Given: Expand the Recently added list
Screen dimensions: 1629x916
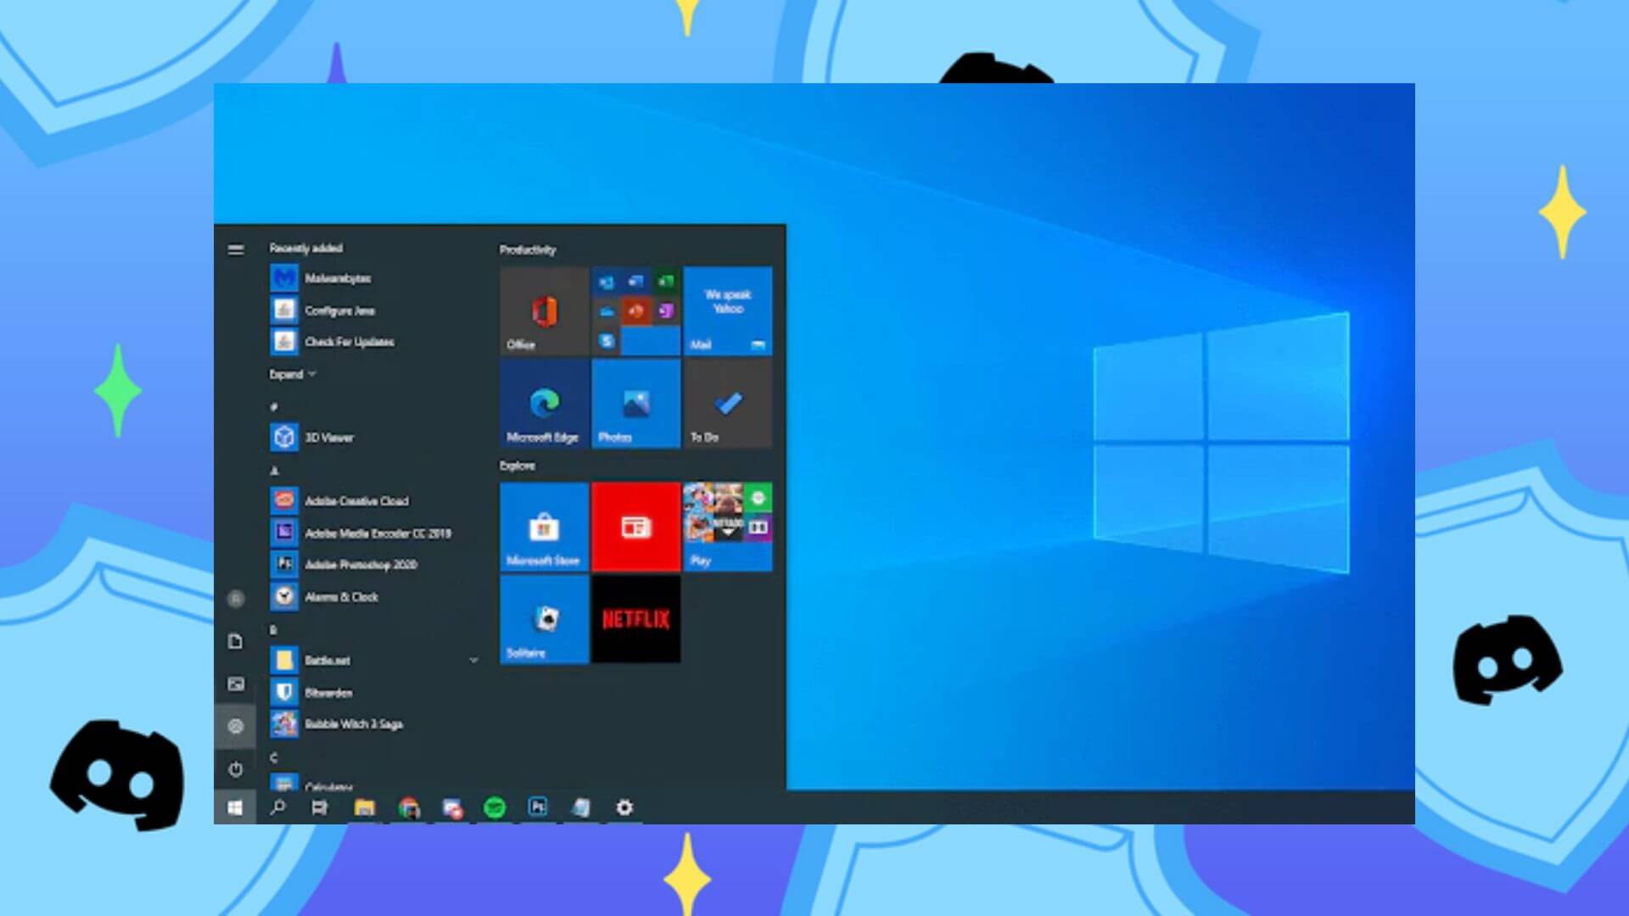Looking at the screenshot, I should pos(293,375).
